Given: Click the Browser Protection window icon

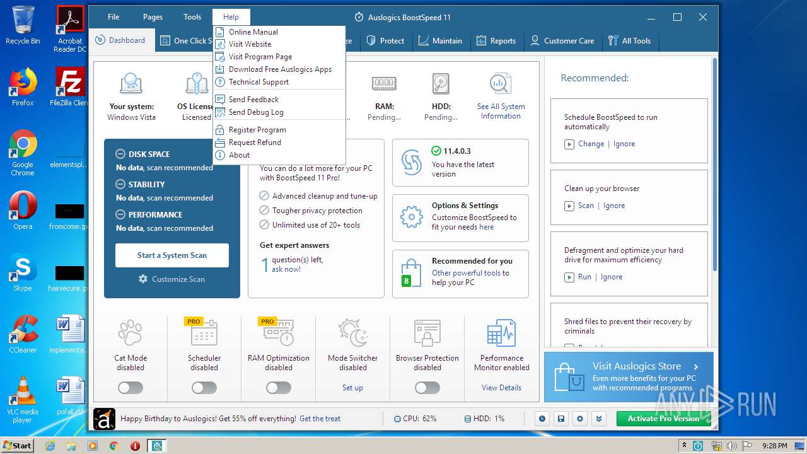Looking at the screenshot, I should tap(427, 333).
